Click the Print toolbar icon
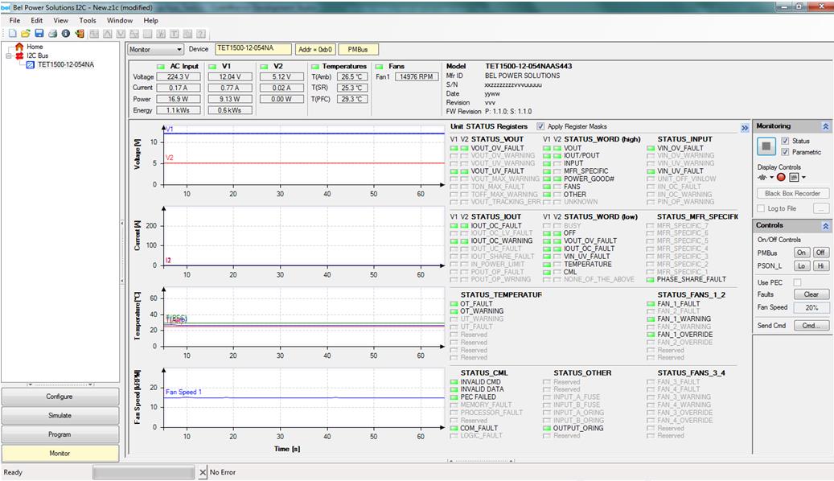 pos(52,34)
